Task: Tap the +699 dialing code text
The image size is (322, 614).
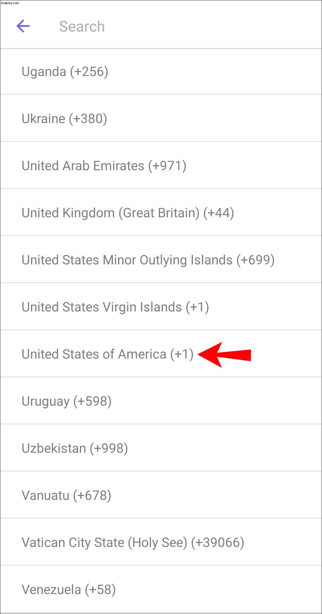Action: (256, 260)
